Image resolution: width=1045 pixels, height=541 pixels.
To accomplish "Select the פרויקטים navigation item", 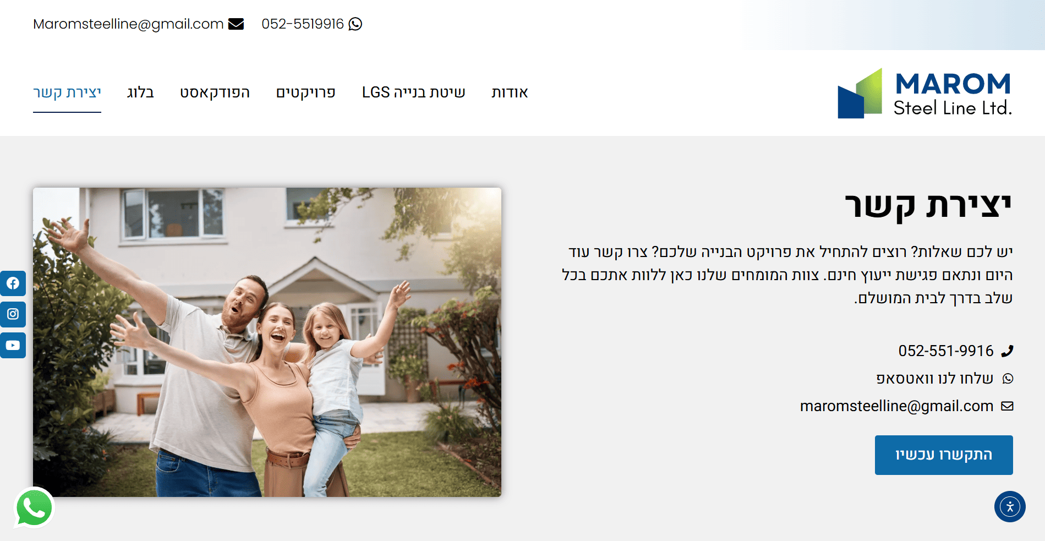I will pos(306,92).
